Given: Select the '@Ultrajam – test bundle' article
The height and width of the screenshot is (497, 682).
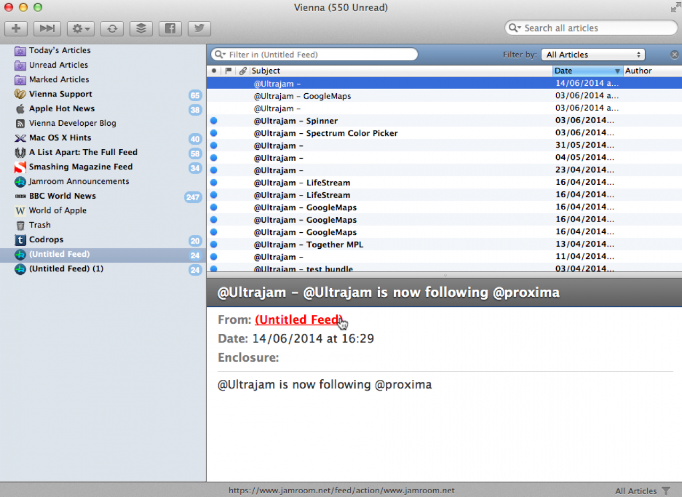Looking at the screenshot, I should coord(303,268).
